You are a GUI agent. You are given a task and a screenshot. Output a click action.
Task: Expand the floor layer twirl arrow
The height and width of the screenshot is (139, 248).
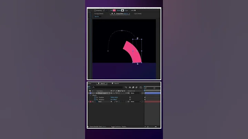pos(89,102)
